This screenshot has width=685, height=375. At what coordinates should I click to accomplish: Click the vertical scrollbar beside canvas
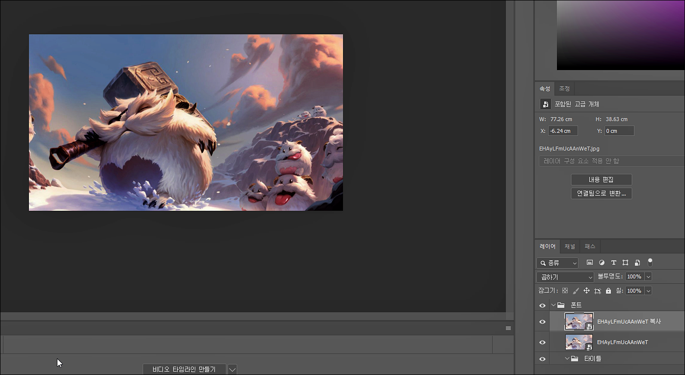click(x=510, y=156)
